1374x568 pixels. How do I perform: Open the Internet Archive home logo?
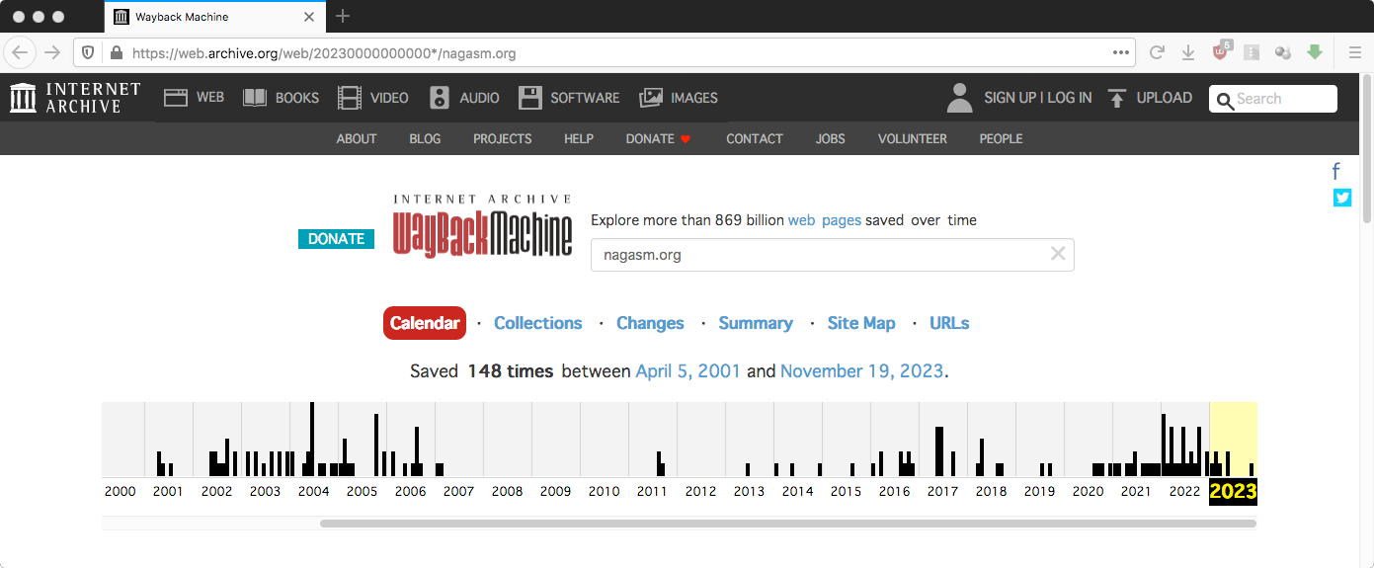coord(75,98)
